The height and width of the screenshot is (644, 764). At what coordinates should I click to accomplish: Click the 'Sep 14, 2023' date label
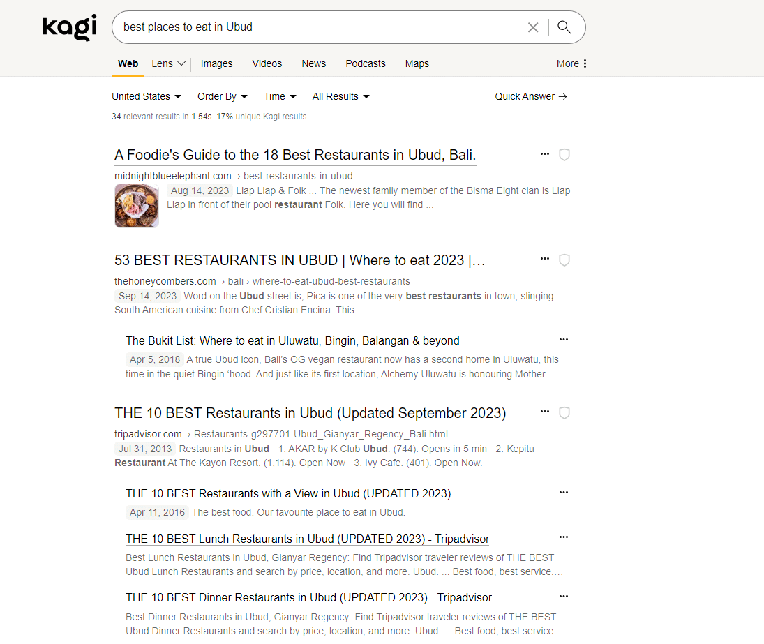click(148, 296)
